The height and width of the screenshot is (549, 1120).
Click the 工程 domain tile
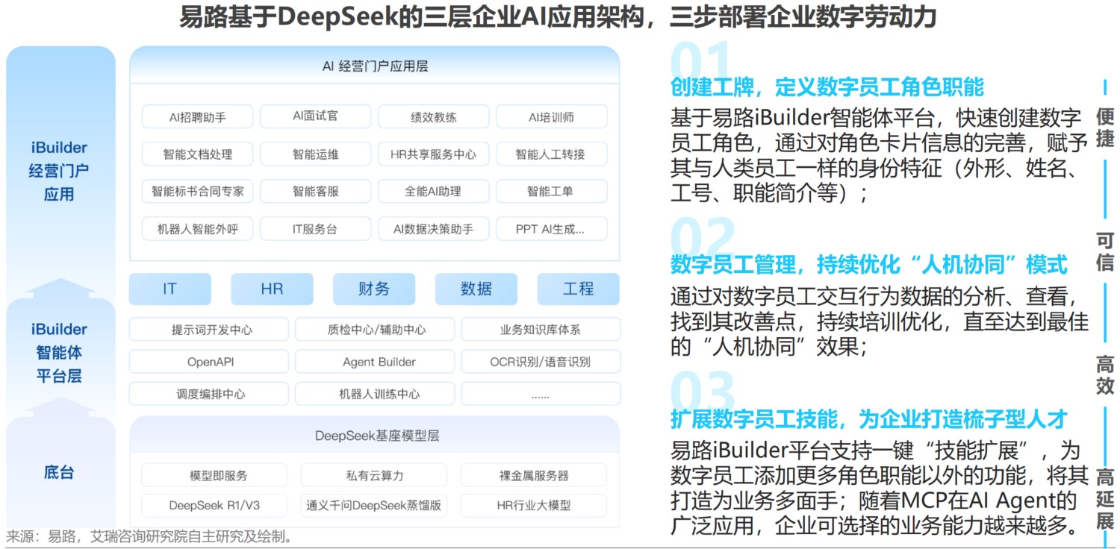(579, 289)
